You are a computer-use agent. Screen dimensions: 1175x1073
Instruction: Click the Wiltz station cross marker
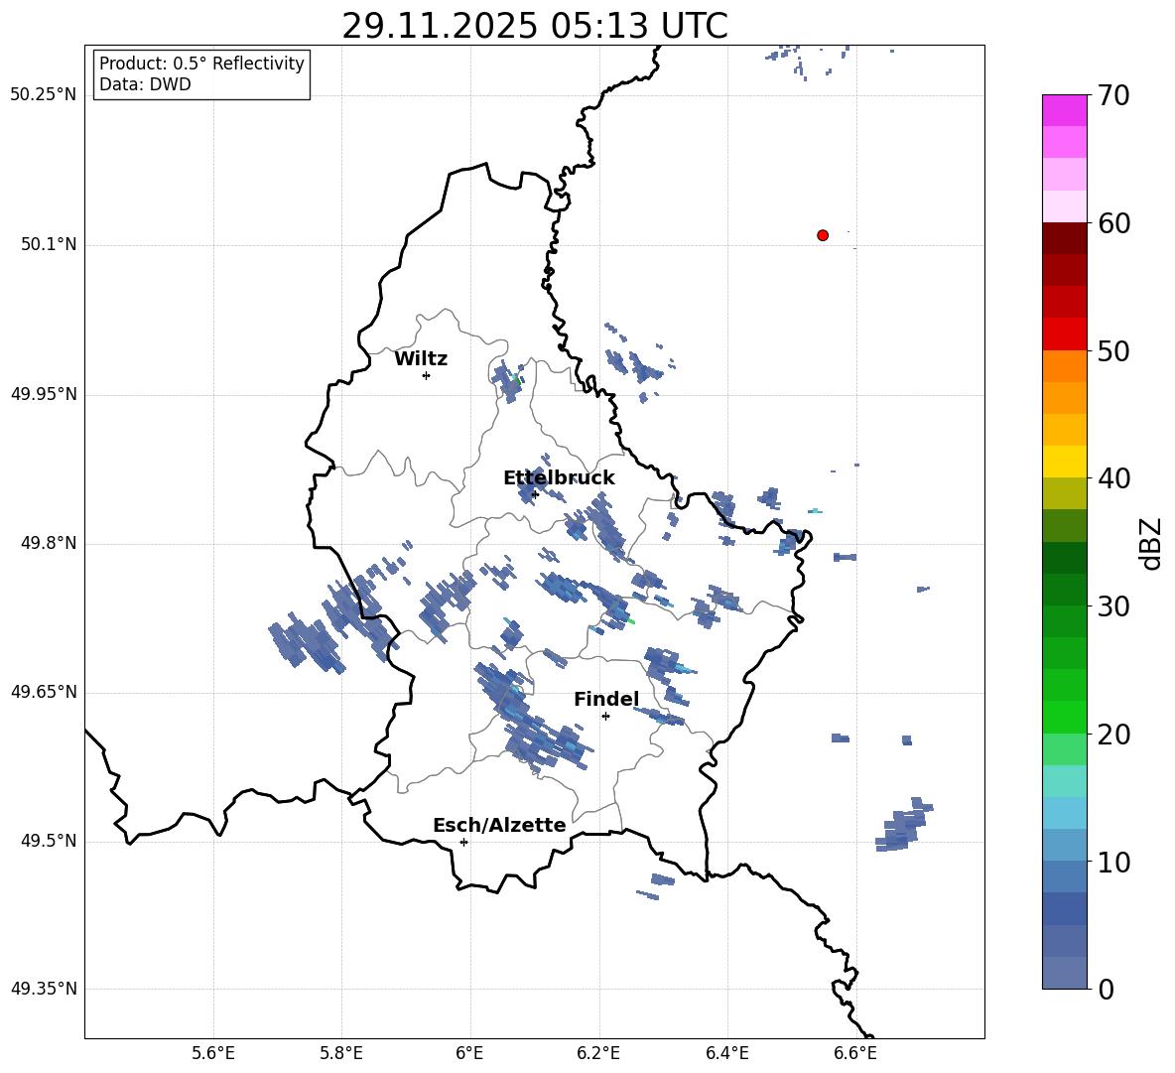(427, 375)
